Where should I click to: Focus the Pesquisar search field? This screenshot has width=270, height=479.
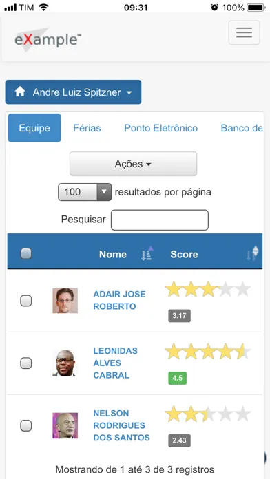[x=160, y=220]
